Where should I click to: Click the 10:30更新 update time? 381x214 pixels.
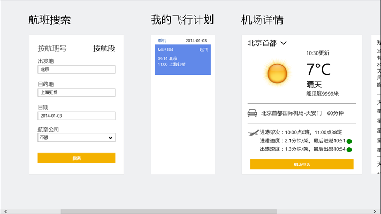(x=317, y=53)
